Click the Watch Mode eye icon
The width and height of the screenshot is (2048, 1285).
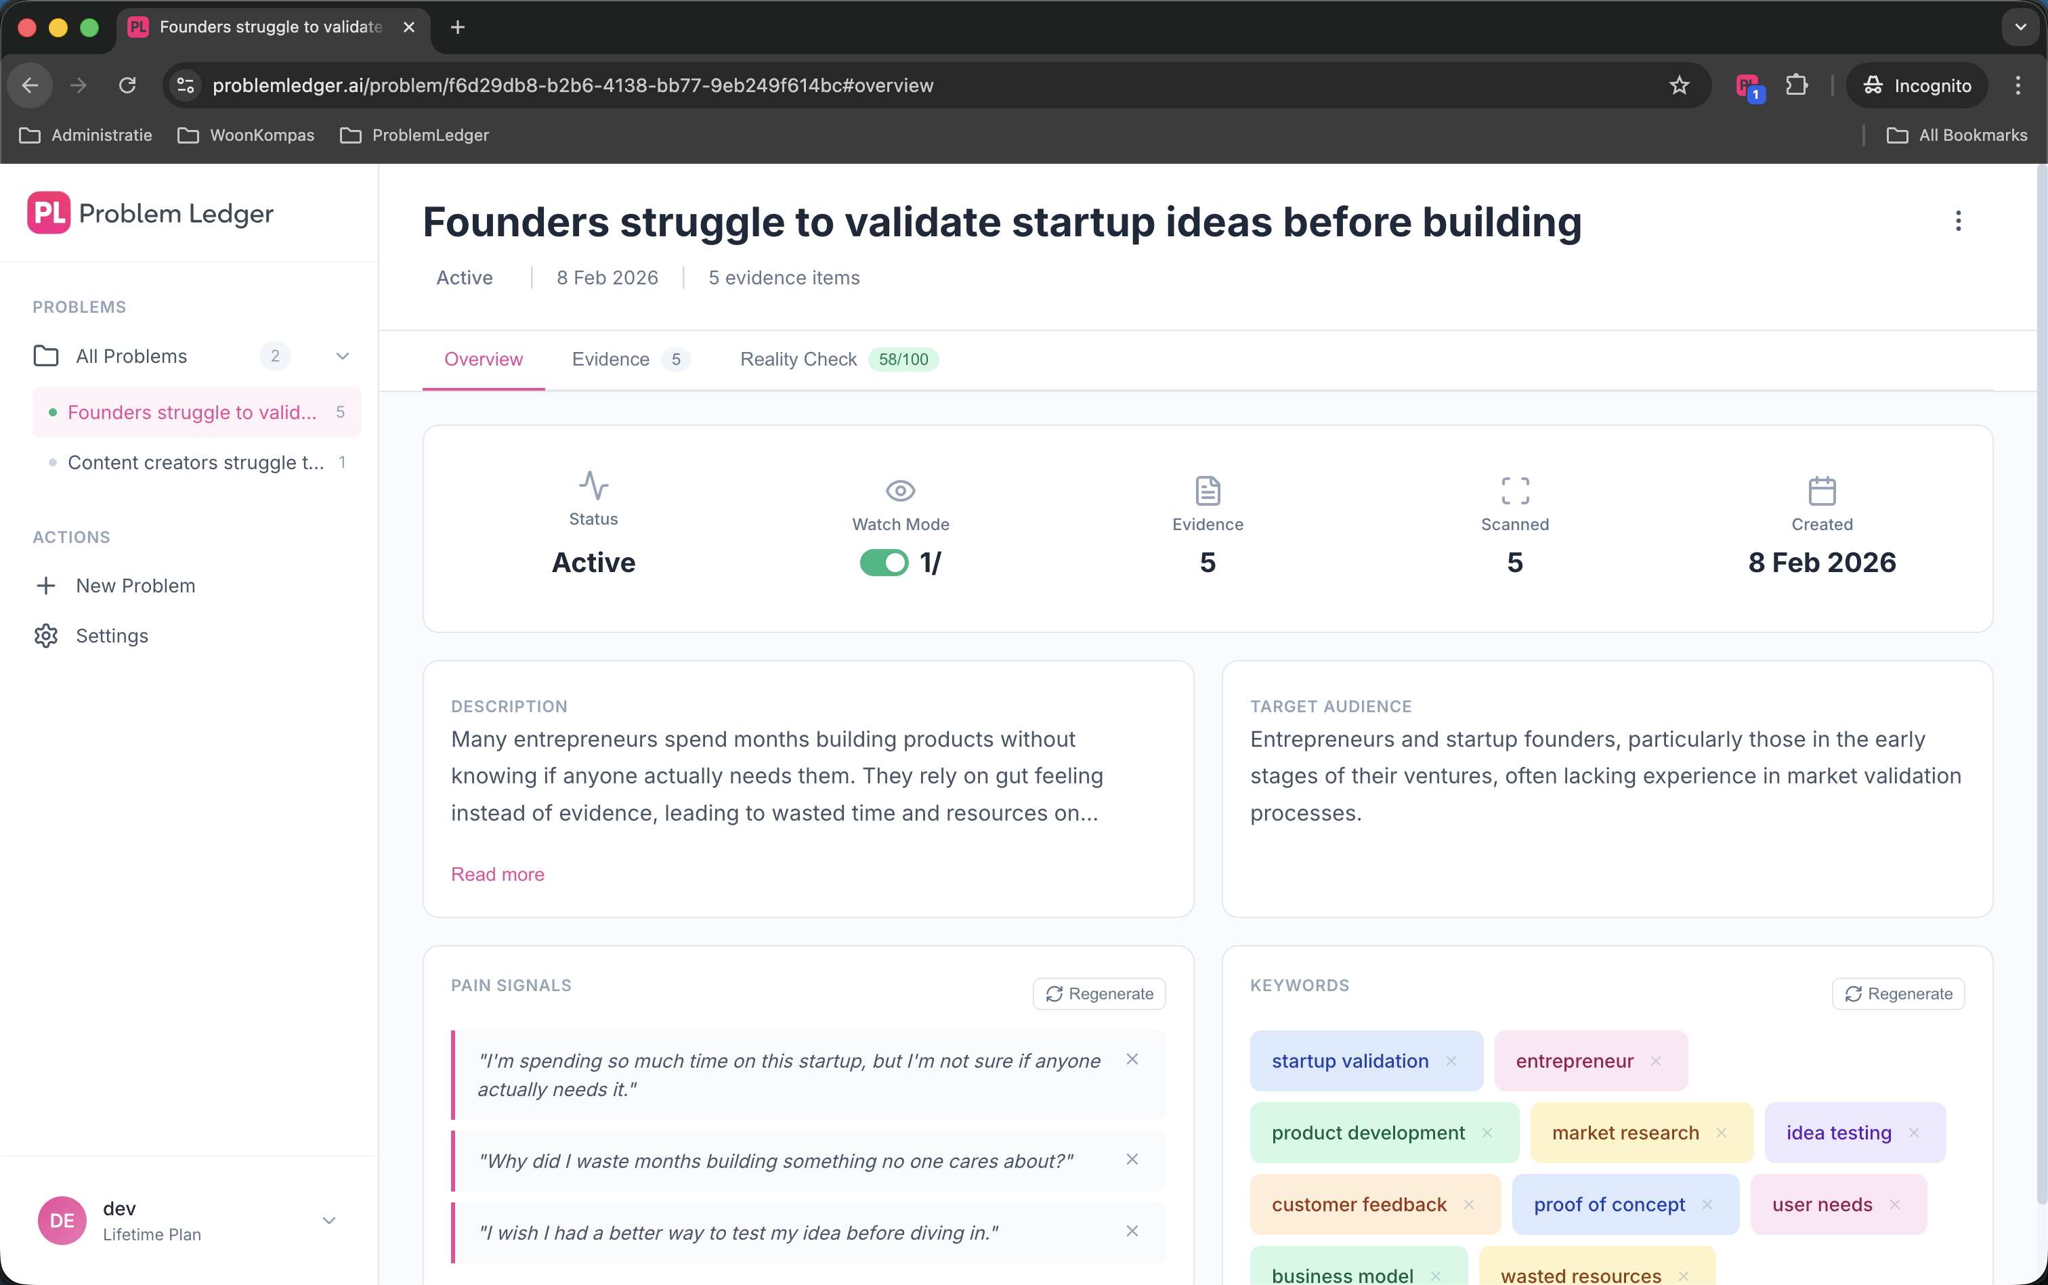[899, 490]
